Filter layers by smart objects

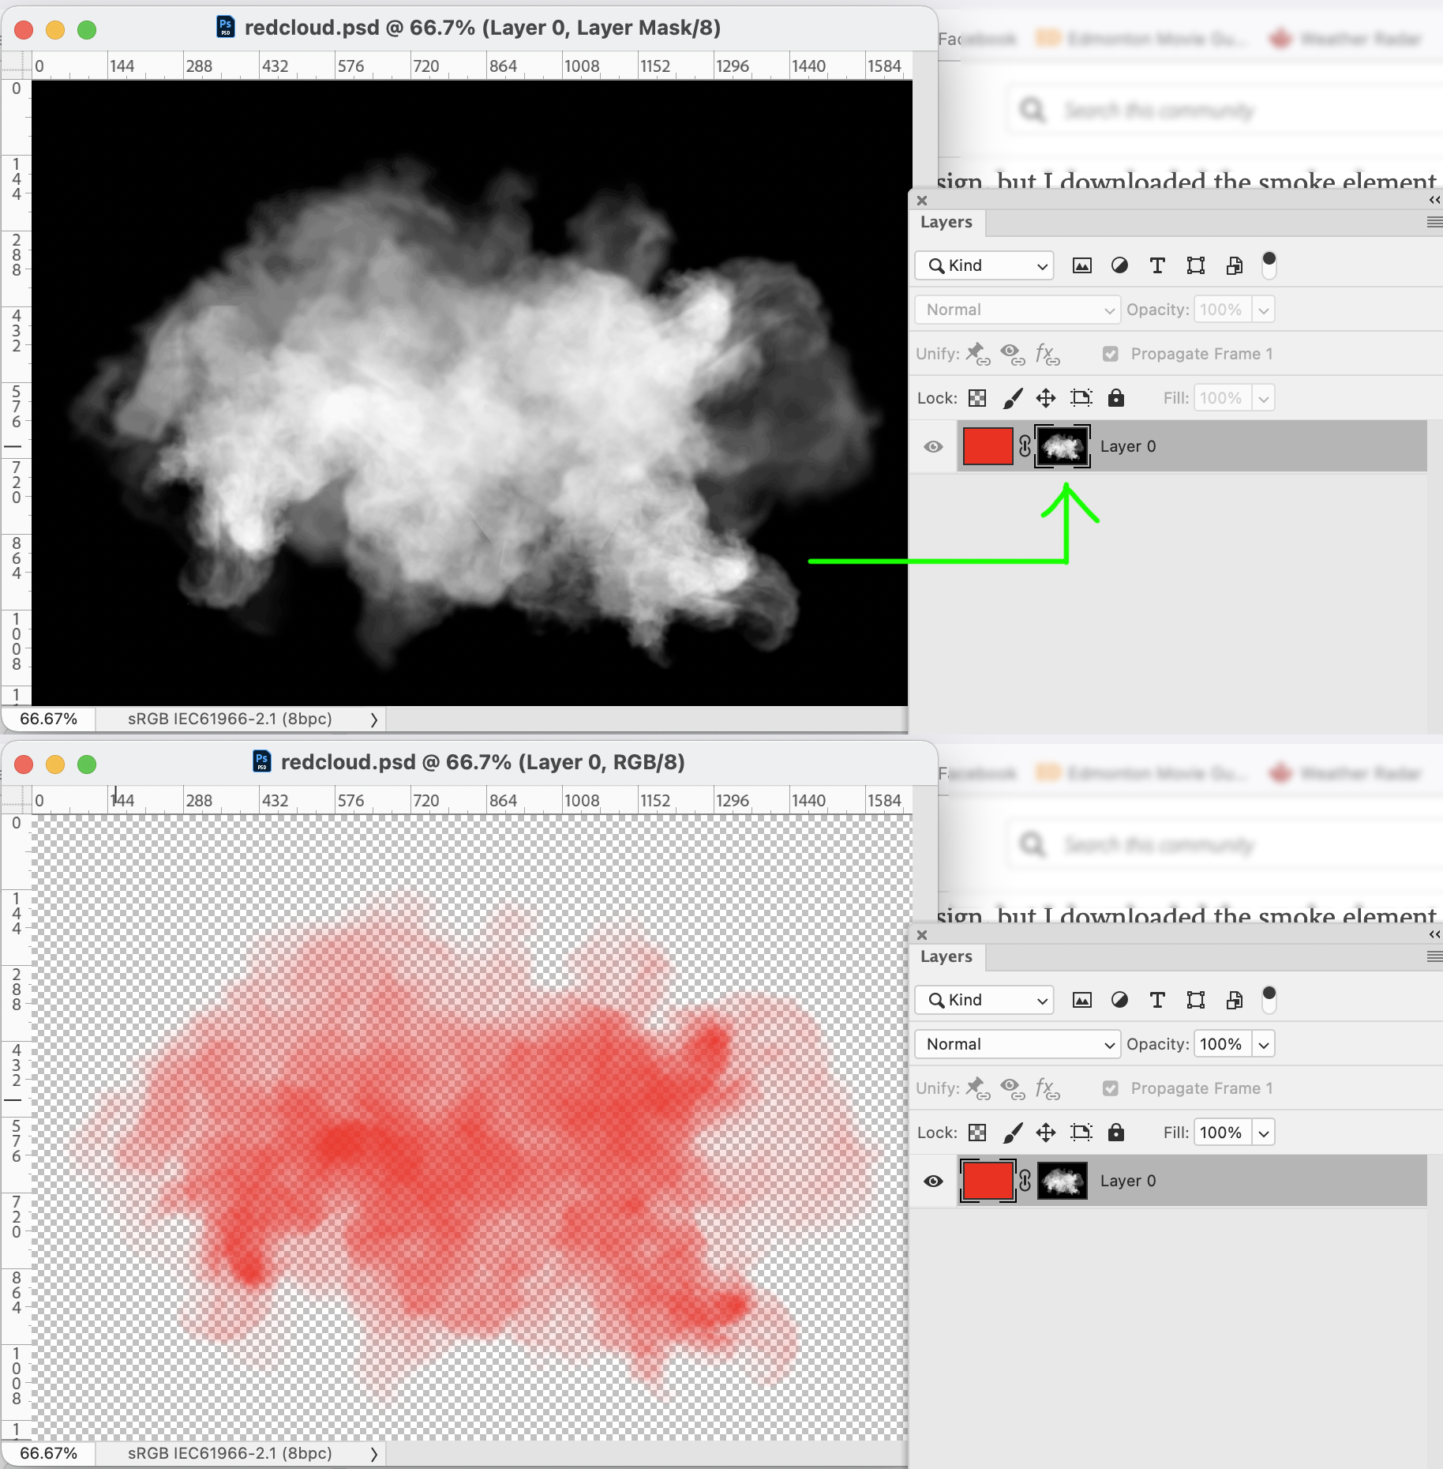(x=1234, y=265)
